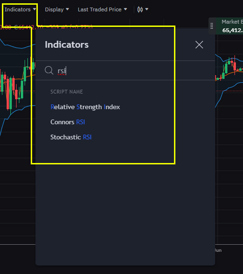The height and width of the screenshot is (274, 243).
Task: Close the Indicators dialog with the X
Action: (199, 45)
